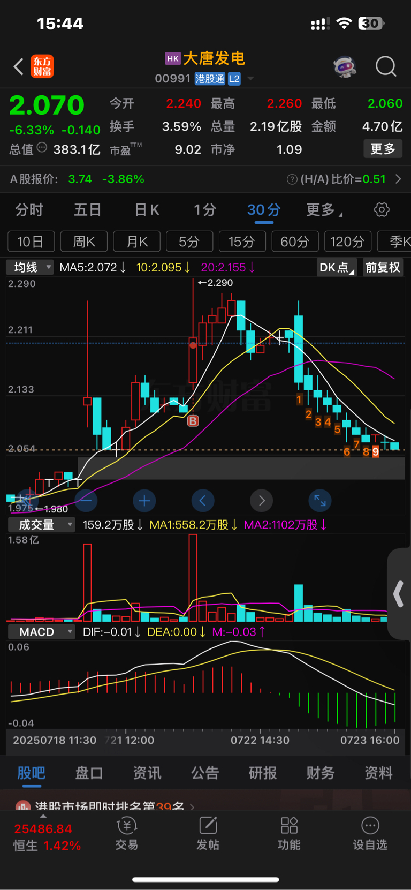Tap the 港股通 badge
Screen dimensions: 411x890
(x=210, y=79)
